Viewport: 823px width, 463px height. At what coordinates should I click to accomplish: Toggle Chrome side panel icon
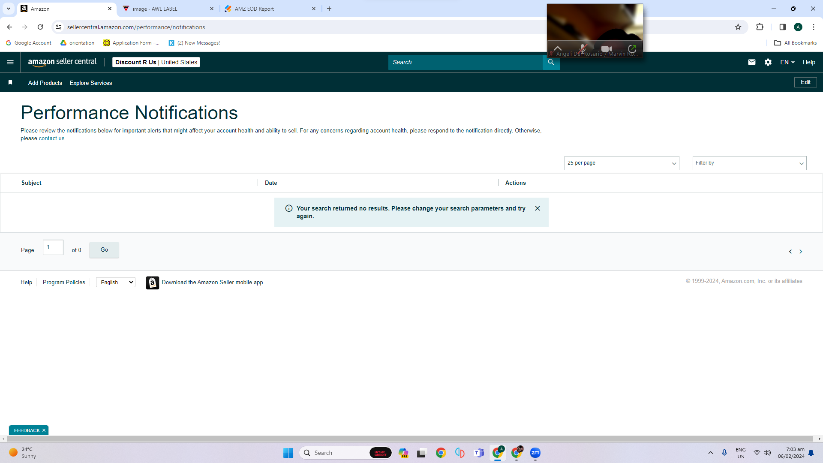[x=783, y=27]
